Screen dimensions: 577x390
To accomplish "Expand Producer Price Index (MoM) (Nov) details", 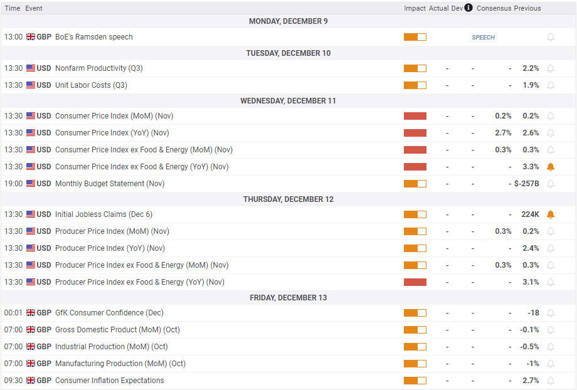I will (x=112, y=231).
